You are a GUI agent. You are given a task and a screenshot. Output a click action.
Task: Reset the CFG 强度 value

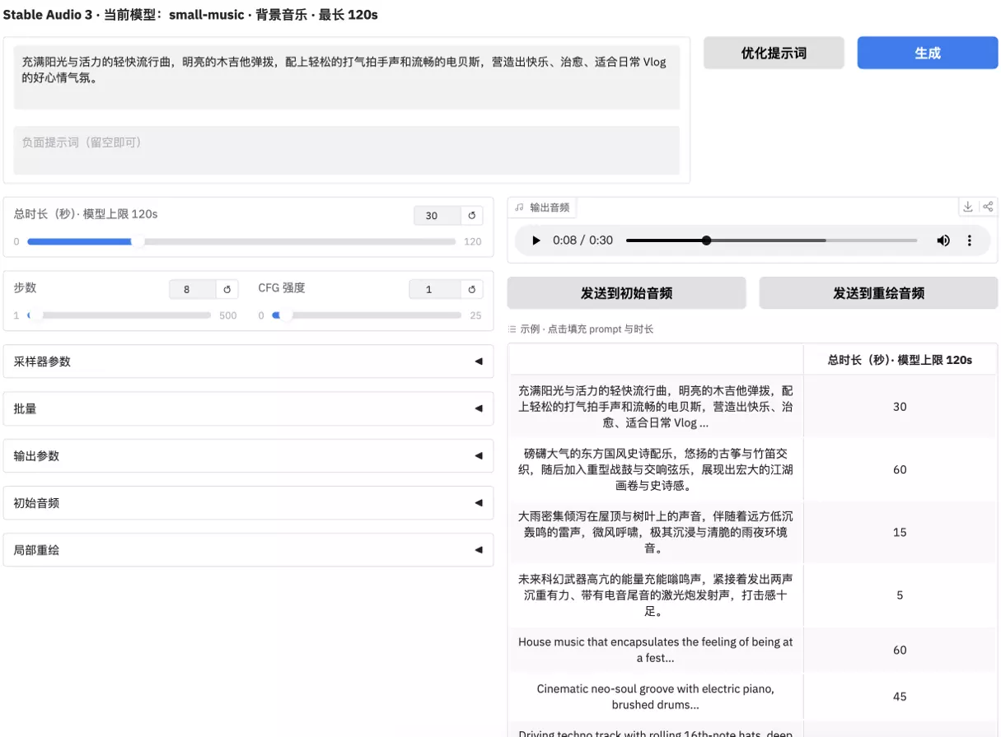pos(472,289)
